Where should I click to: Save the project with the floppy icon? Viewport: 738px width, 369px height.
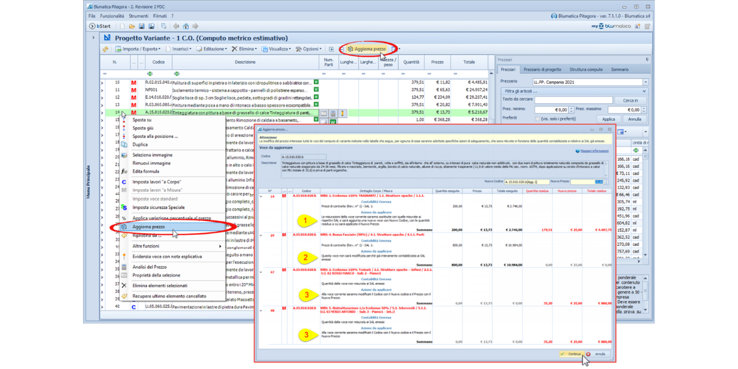141,26
